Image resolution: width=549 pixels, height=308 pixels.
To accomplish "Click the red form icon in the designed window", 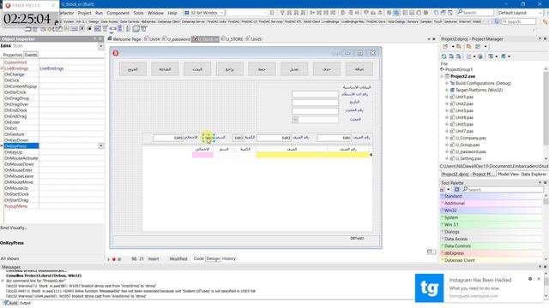I will tap(116, 53).
